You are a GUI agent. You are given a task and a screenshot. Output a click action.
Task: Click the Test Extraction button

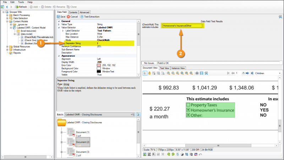click(x=90, y=17)
